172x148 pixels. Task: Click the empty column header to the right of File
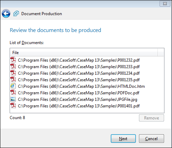pyautogui.click(x=161, y=53)
